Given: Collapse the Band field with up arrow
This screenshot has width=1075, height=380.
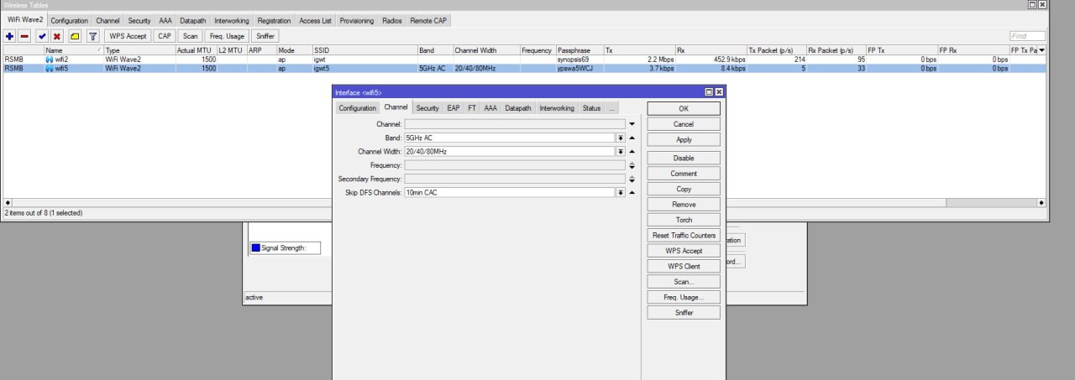Looking at the screenshot, I should [632, 138].
